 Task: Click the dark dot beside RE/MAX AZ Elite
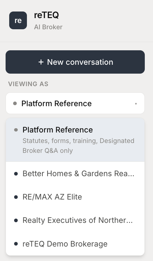pyautogui.click(x=16, y=197)
